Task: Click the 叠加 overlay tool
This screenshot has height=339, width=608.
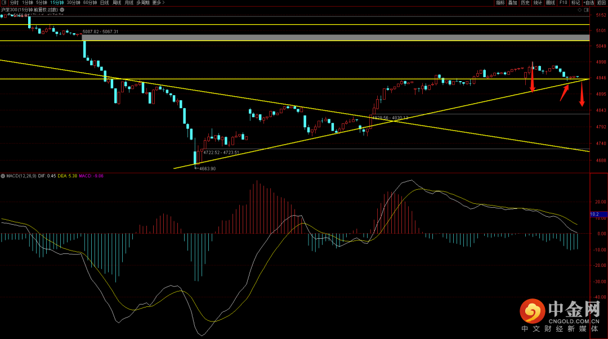Action: [x=512, y=3]
